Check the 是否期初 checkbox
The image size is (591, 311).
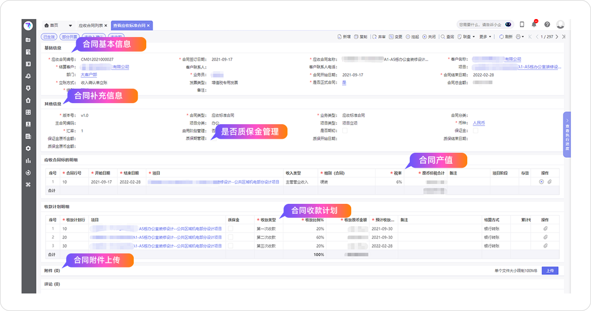coord(345,130)
